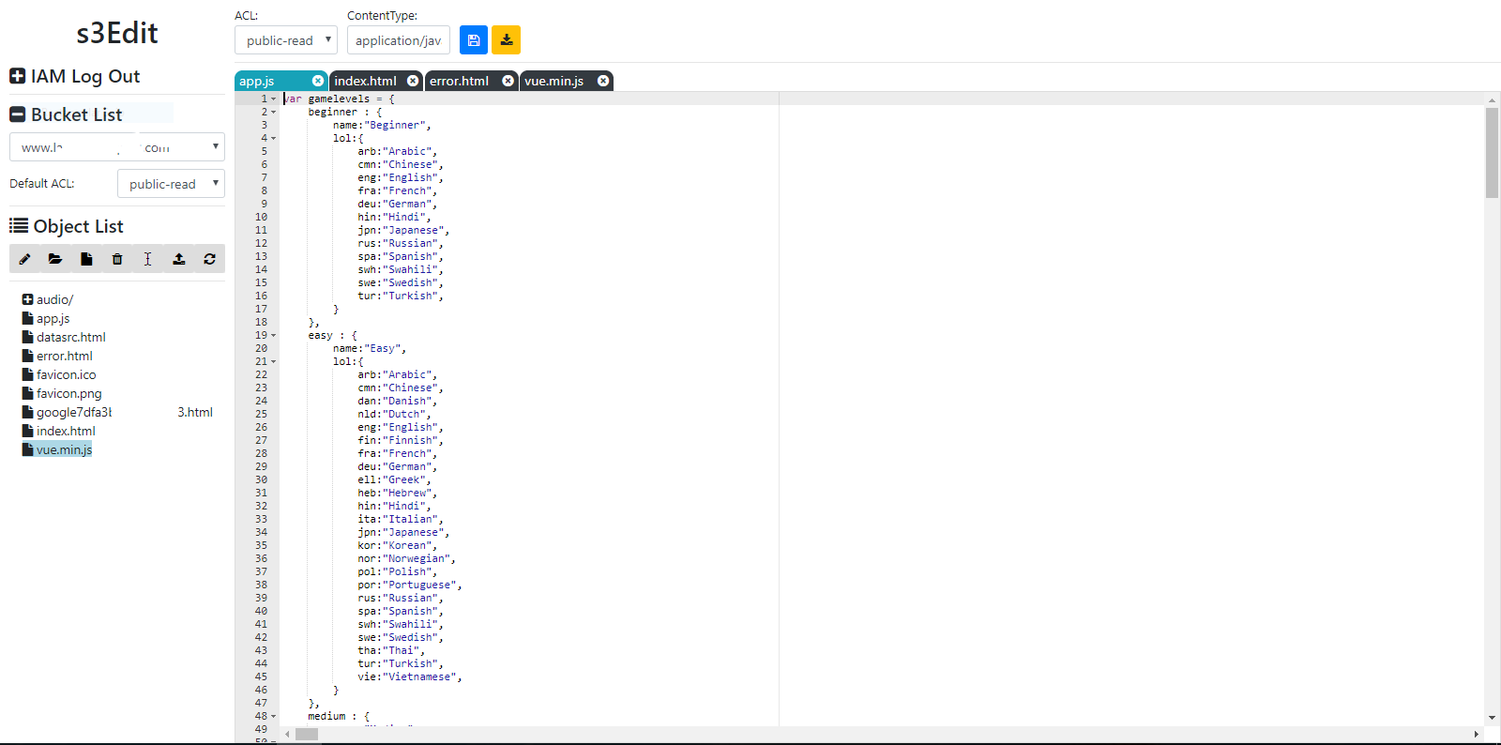
Task: Fold the lol block at line 21
Action: 274,361
